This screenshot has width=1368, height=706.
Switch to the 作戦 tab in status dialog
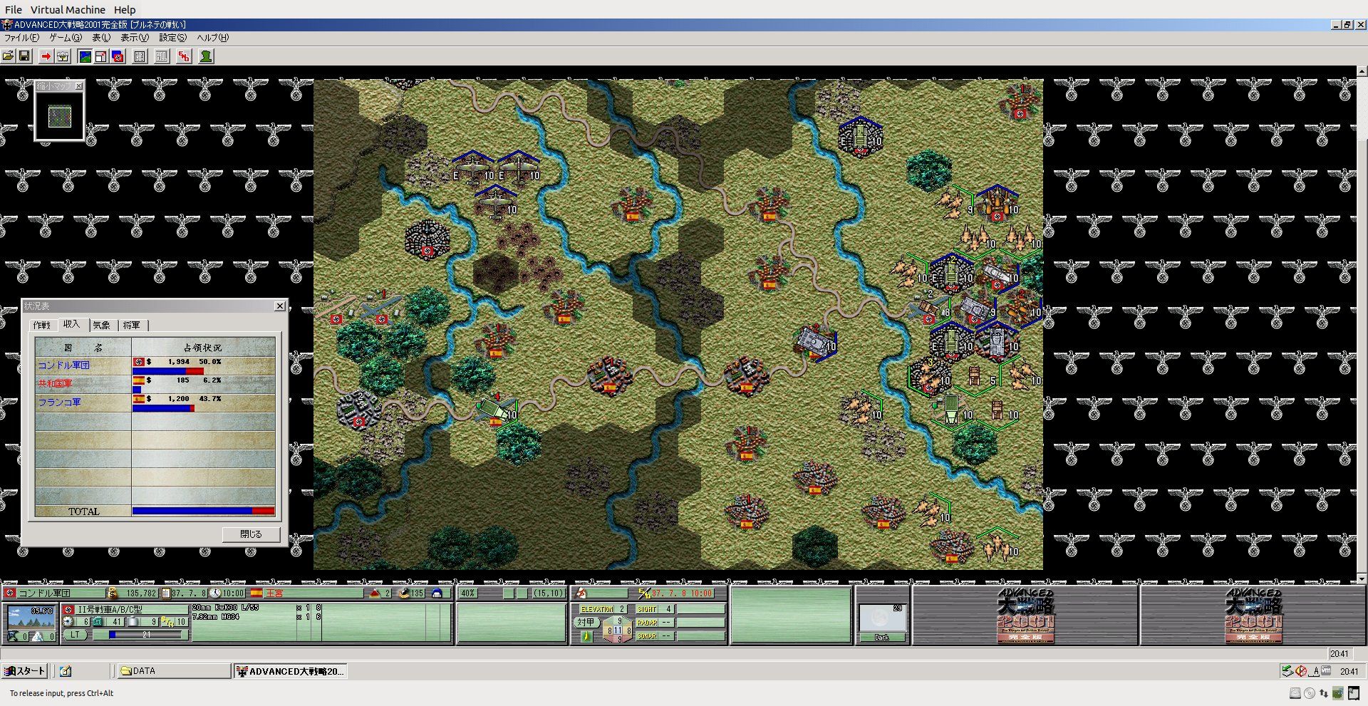(42, 326)
